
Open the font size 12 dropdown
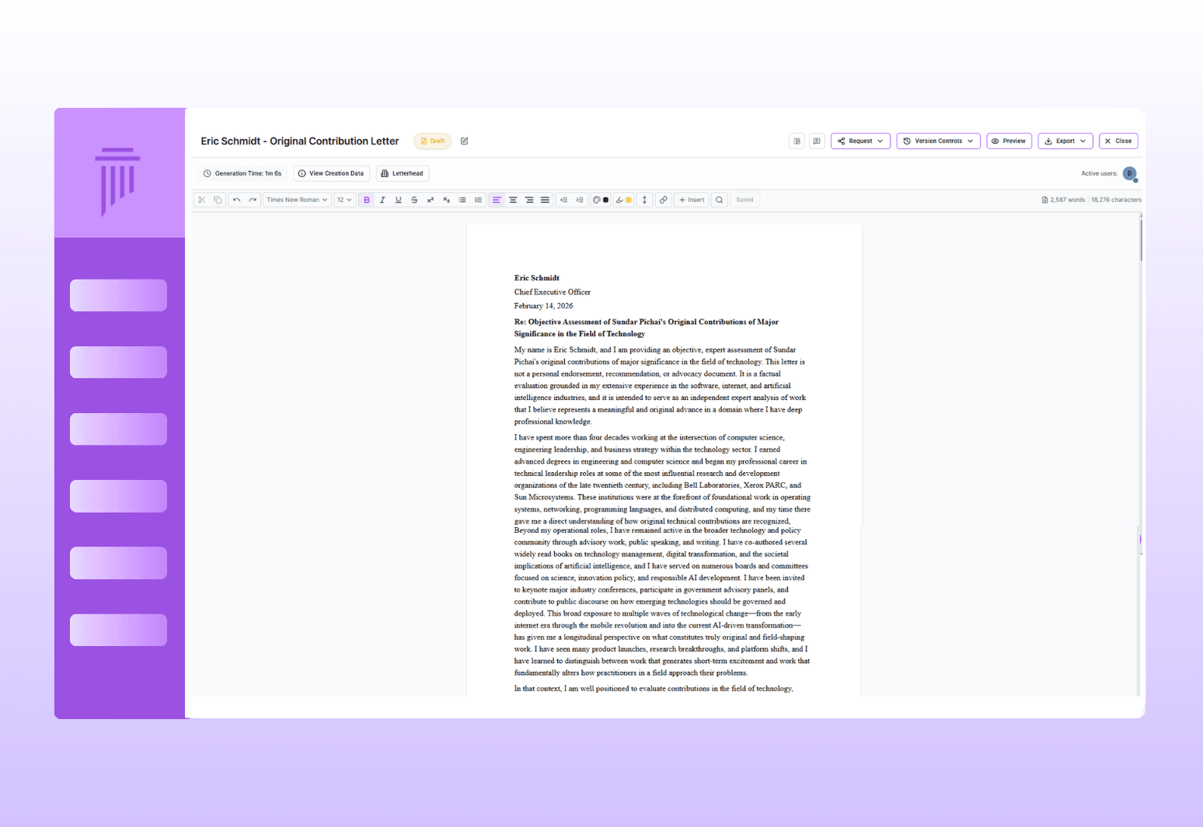tap(344, 200)
